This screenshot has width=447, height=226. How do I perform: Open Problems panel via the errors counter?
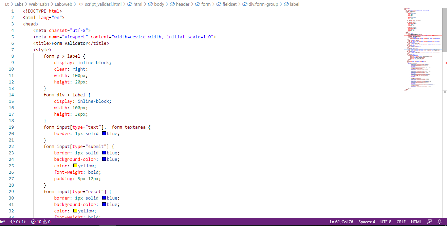pos(36,221)
